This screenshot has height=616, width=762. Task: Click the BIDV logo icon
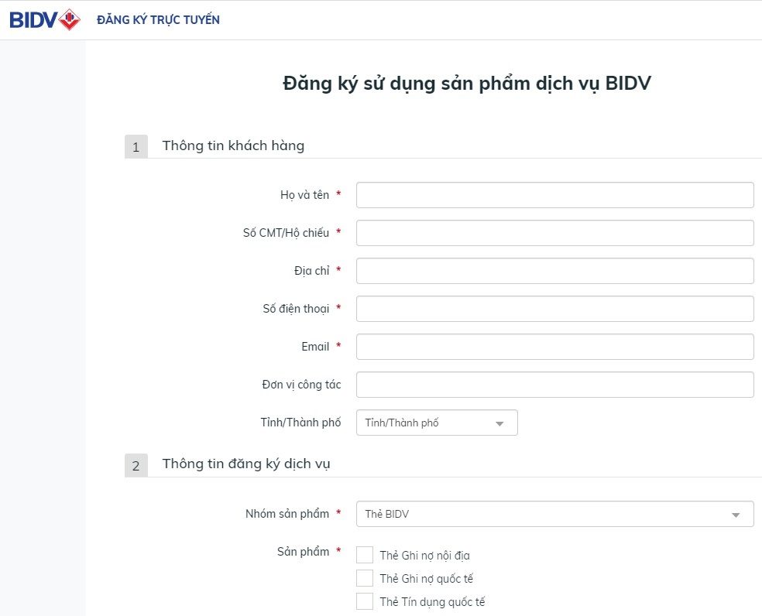[45, 20]
